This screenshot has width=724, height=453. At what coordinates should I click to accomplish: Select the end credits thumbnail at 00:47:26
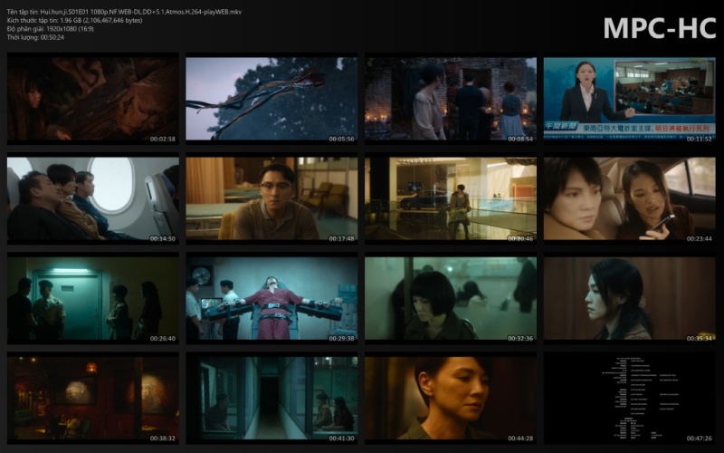tap(629, 396)
